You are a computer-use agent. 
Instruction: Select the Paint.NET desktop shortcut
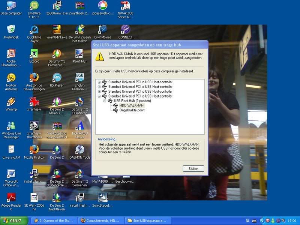point(79,56)
